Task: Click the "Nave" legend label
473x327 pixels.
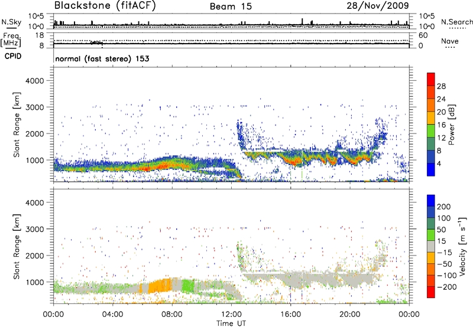Action: (450, 41)
